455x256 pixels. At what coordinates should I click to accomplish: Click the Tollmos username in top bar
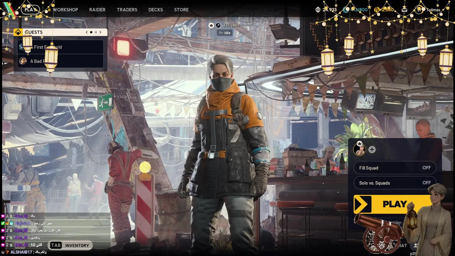point(433,10)
